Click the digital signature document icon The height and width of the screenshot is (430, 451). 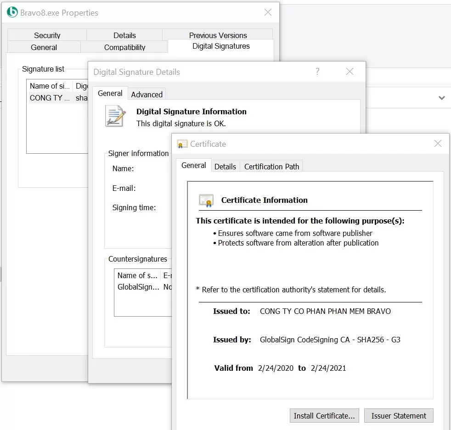tap(115, 116)
